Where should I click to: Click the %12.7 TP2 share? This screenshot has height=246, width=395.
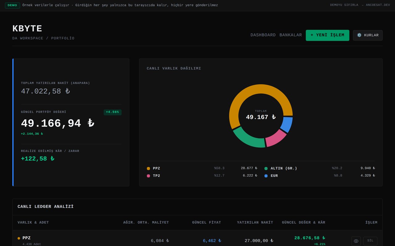tap(219, 176)
